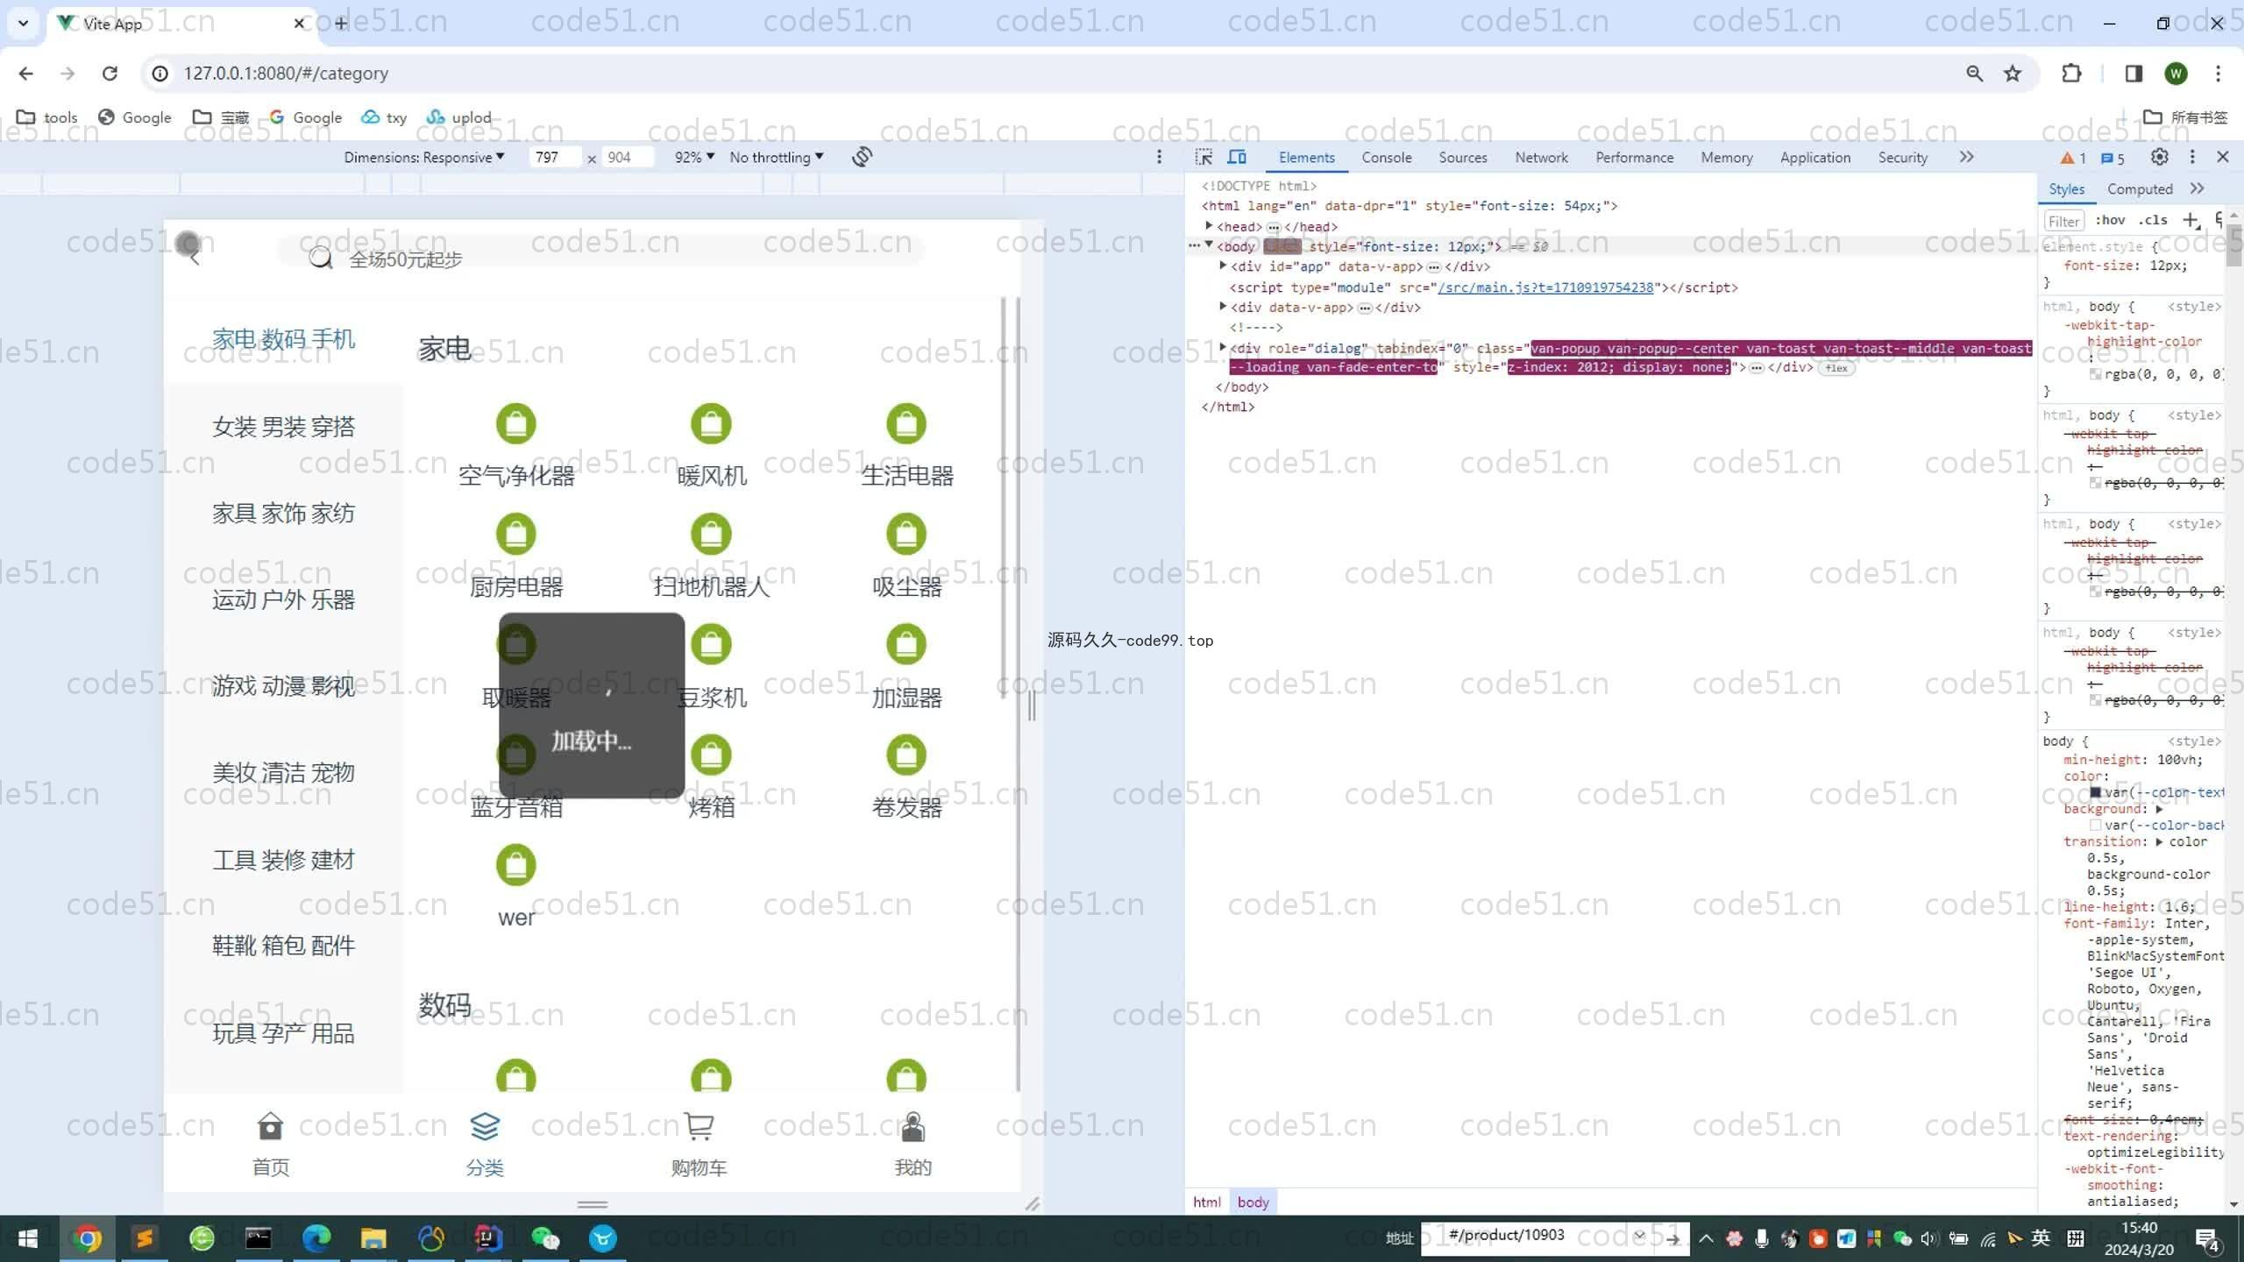Viewport: 2244px width, 1262px height.
Task: Open the 卷发器 category icon
Action: click(x=906, y=755)
